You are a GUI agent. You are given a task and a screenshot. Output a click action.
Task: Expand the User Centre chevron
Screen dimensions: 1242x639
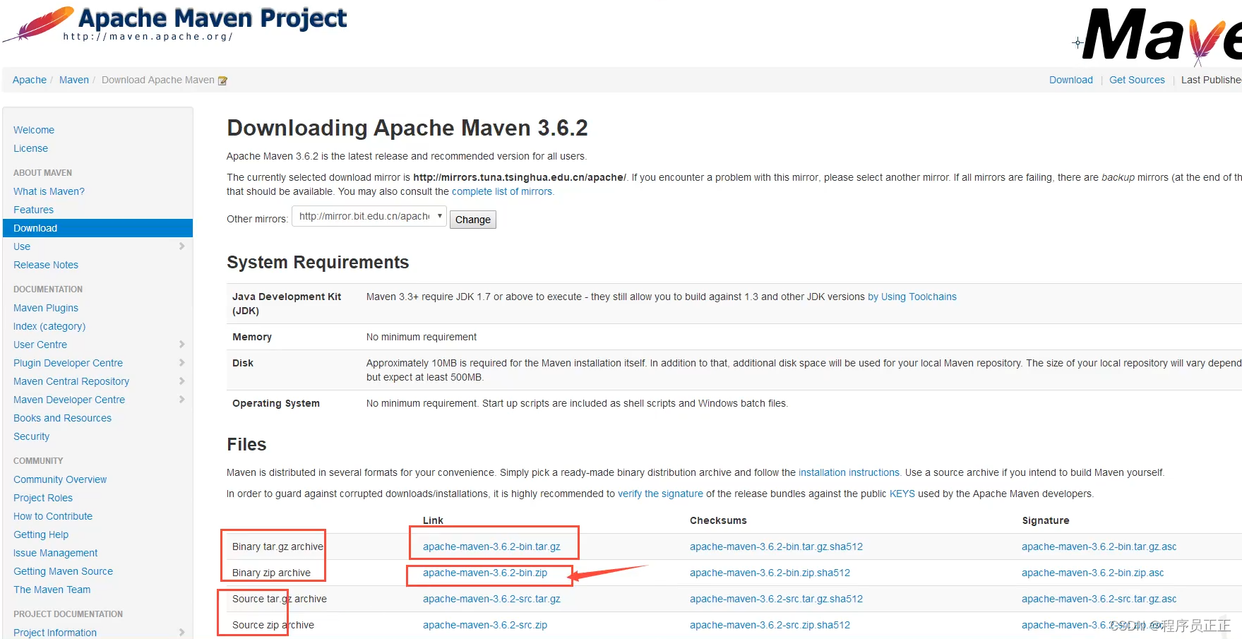[x=181, y=345]
